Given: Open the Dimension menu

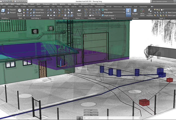Looking at the screenshot, I should pos(46,4).
